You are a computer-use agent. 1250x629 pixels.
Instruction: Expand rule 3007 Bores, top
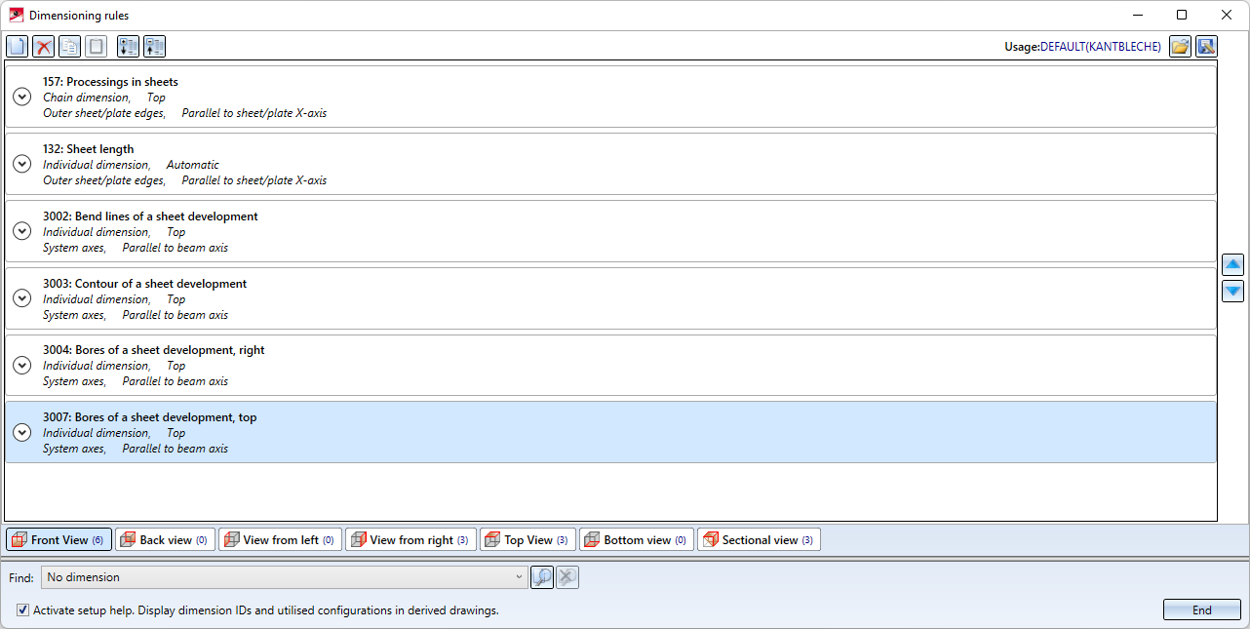(x=21, y=432)
